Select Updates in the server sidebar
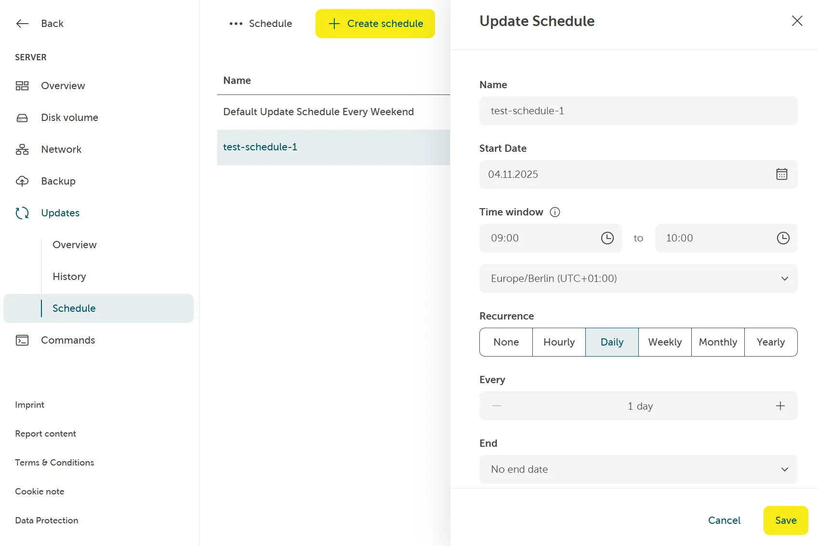The width and height of the screenshot is (818, 546). (60, 213)
